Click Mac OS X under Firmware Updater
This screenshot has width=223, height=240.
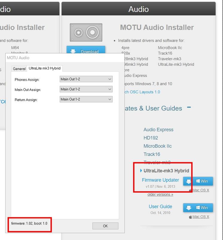click(x=201, y=190)
